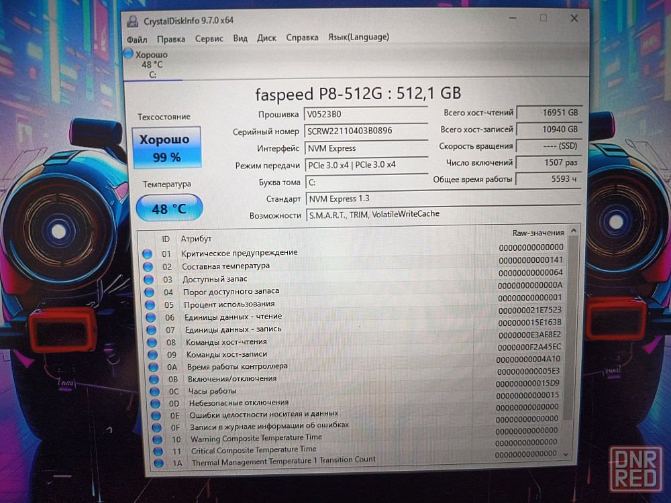Click the attribute list vertical scrollbar thumb
This screenshot has height=503, width=671.
coord(571,327)
